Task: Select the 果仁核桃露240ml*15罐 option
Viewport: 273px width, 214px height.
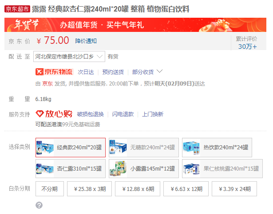Action: (222, 169)
